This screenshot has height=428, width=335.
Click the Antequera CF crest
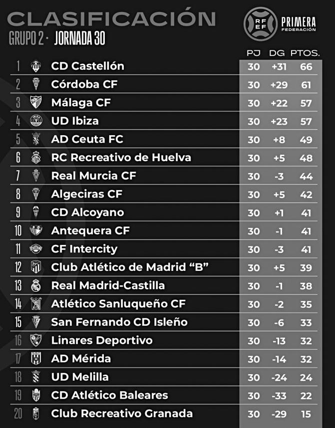36,230
